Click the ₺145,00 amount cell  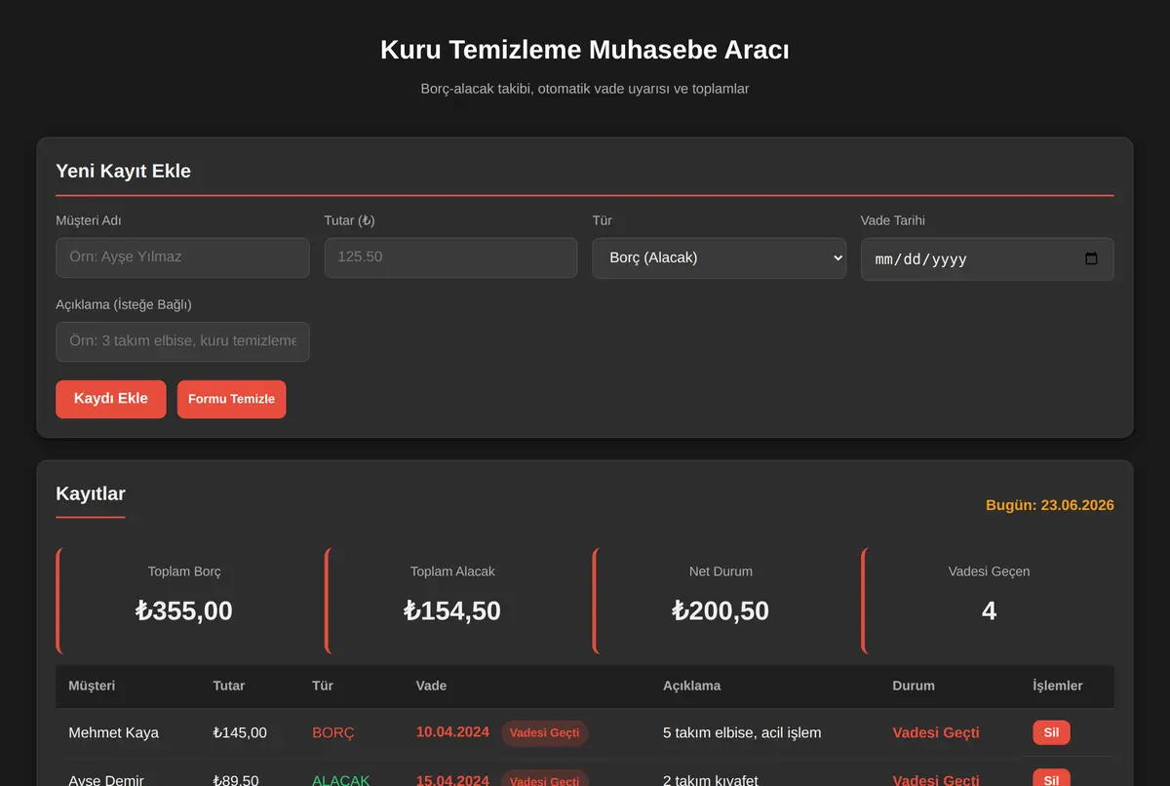(240, 732)
